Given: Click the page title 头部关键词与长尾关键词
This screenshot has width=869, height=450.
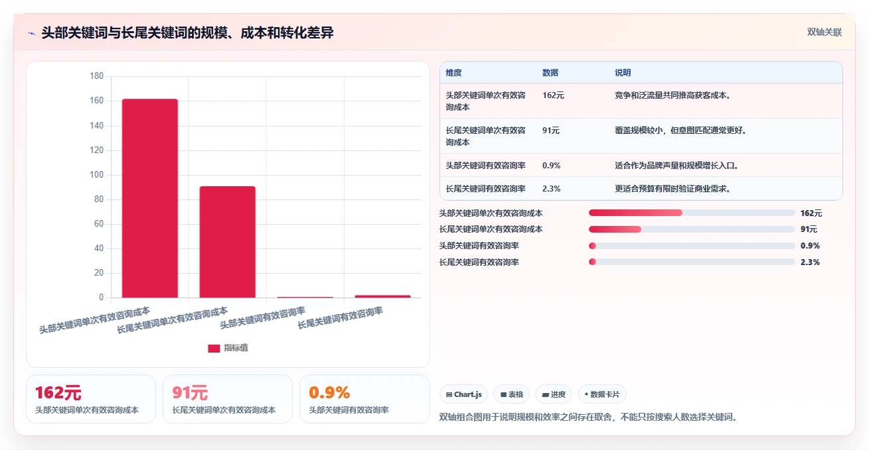Looking at the screenshot, I should (188, 32).
